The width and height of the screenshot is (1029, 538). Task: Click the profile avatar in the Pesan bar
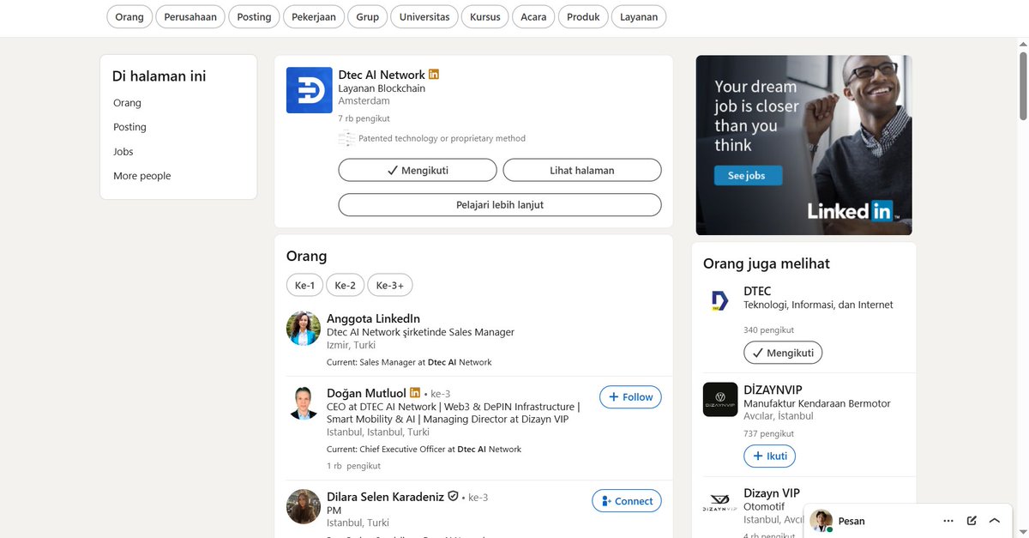click(x=822, y=521)
